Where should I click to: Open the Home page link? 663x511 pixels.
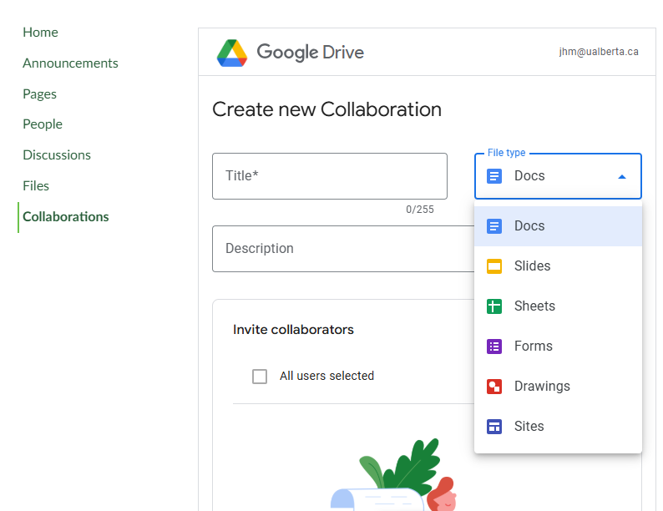point(40,33)
